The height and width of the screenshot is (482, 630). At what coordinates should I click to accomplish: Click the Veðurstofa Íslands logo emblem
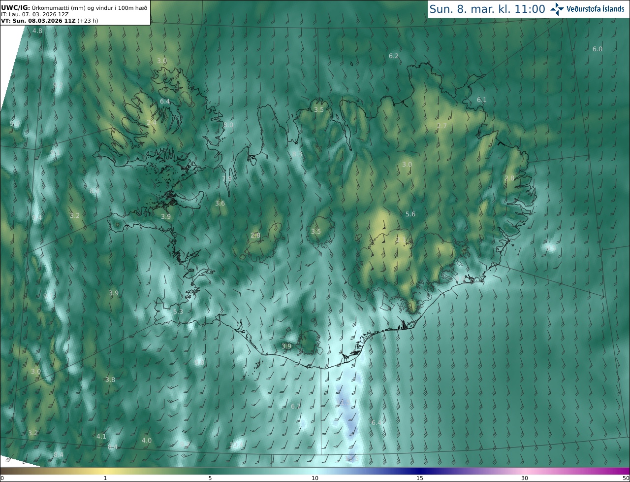pos(557,9)
